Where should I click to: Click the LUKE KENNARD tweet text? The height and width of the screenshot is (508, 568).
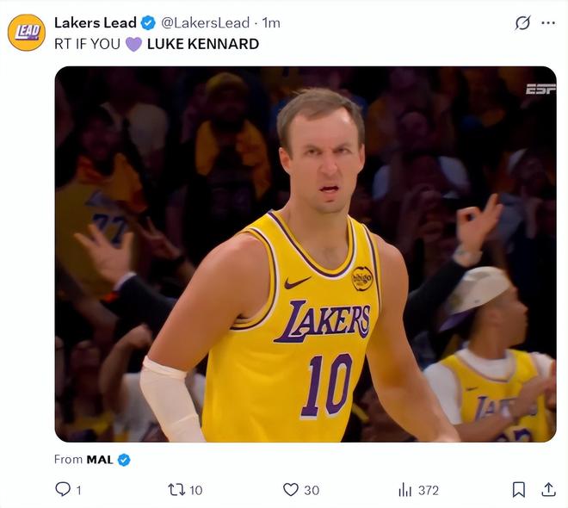(x=203, y=44)
